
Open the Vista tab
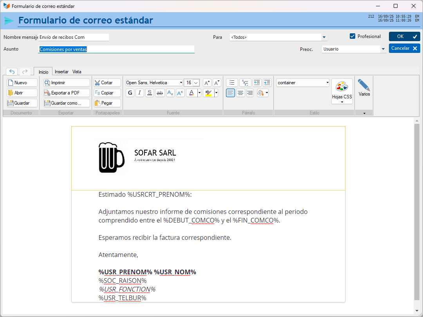[x=77, y=72]
